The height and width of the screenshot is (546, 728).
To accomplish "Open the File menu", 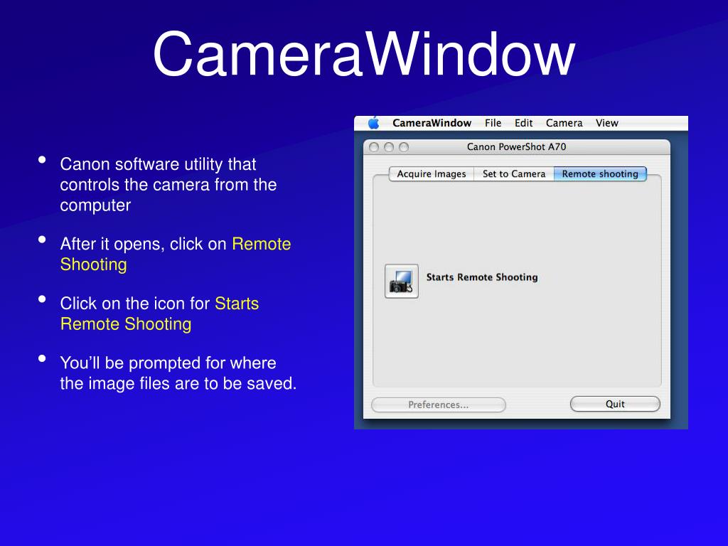I will click(493, 123).
